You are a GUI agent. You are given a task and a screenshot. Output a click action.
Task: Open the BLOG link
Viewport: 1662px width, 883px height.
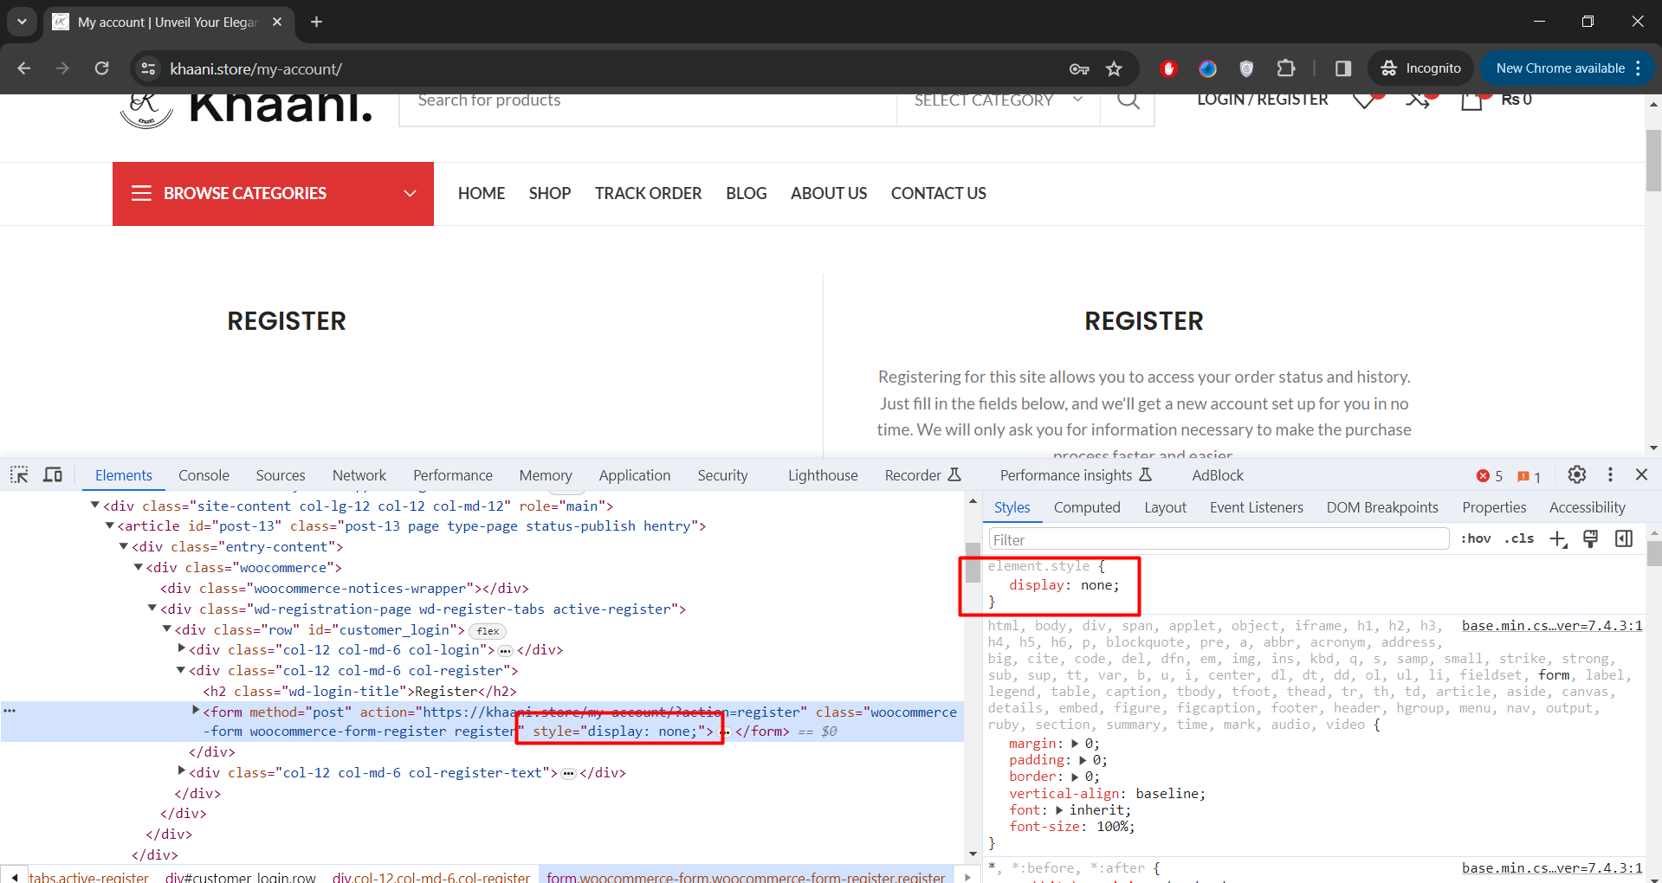point(747,193)
